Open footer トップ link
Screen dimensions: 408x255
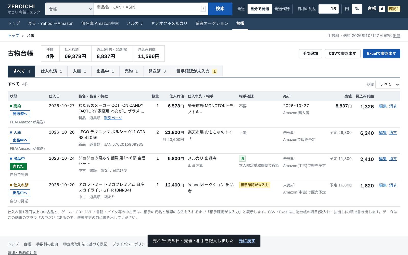[13, 244]
